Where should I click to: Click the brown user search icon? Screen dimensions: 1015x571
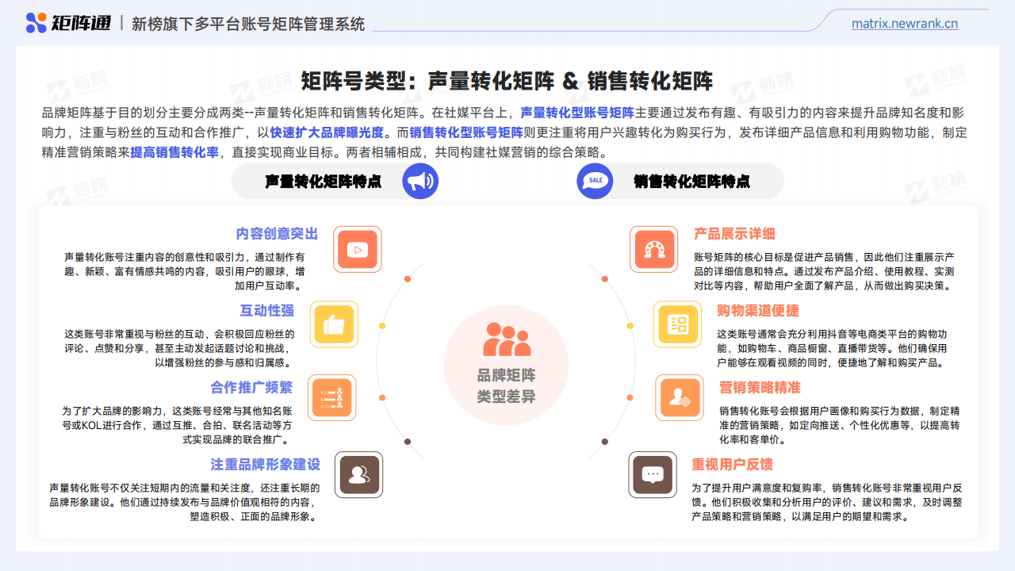[x=358, y=475]
